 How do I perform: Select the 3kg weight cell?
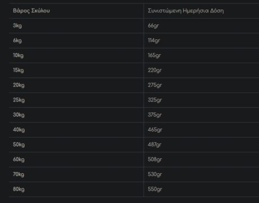pyautogui.click(x=17, y=25)
